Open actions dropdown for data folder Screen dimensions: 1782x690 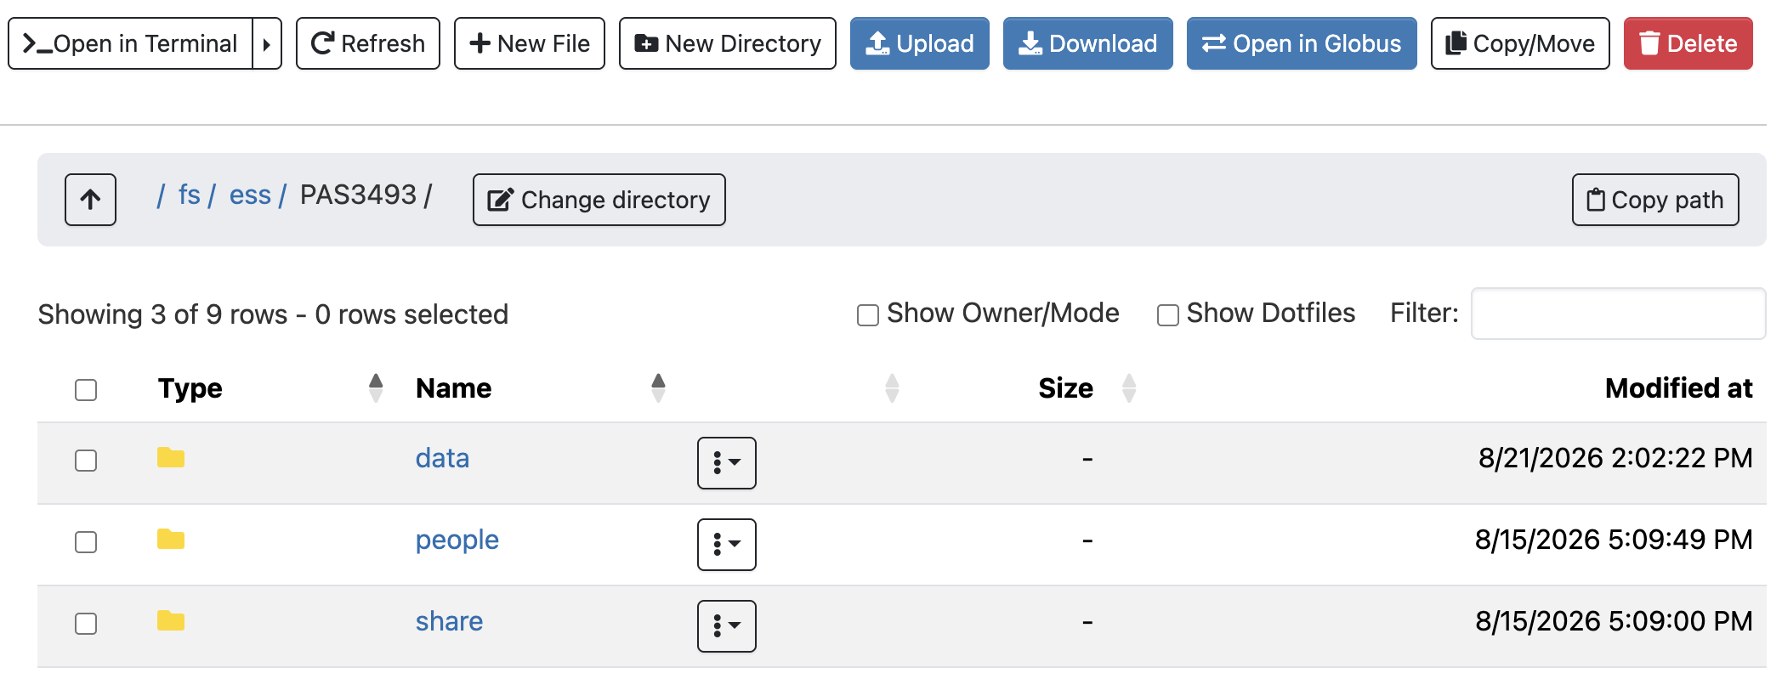[x=727, y=463]
